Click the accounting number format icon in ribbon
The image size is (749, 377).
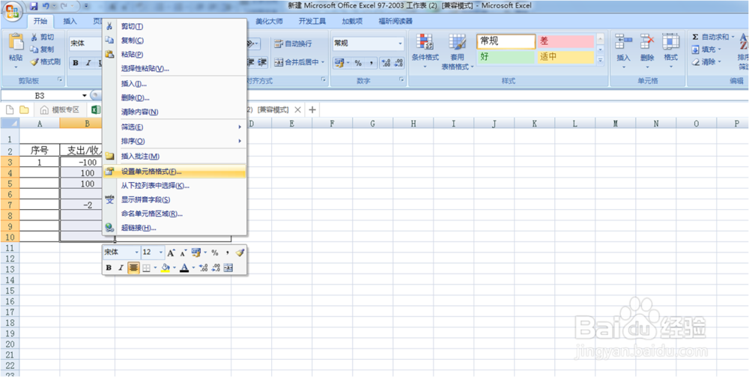[x=339, y=63]
